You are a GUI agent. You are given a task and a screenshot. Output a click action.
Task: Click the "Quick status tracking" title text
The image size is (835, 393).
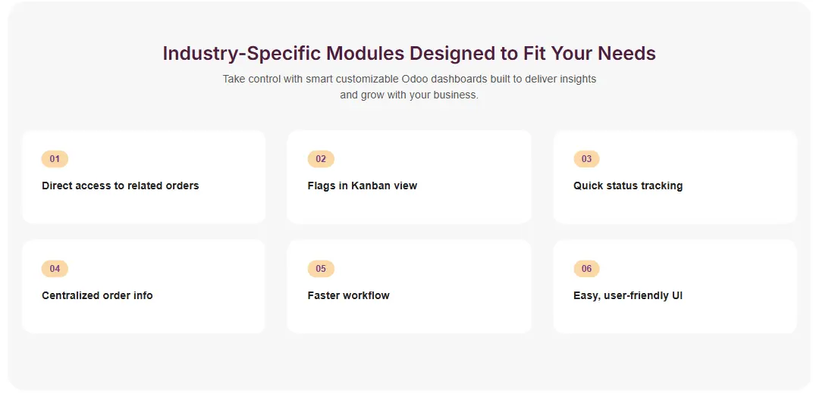tap(627, 186)
